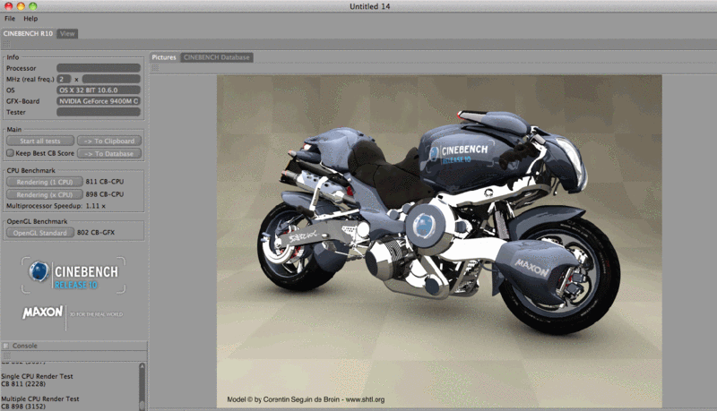The width and height of the screenshot is (717, 411).
Task: Run the OpenGL Standard benchmark
Action: (x=39, y=233)
